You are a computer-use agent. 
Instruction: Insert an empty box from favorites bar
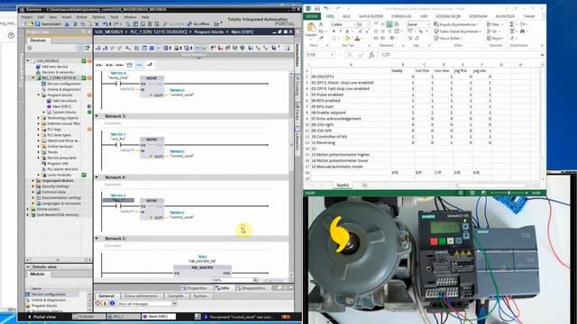(x=130, y=65)
